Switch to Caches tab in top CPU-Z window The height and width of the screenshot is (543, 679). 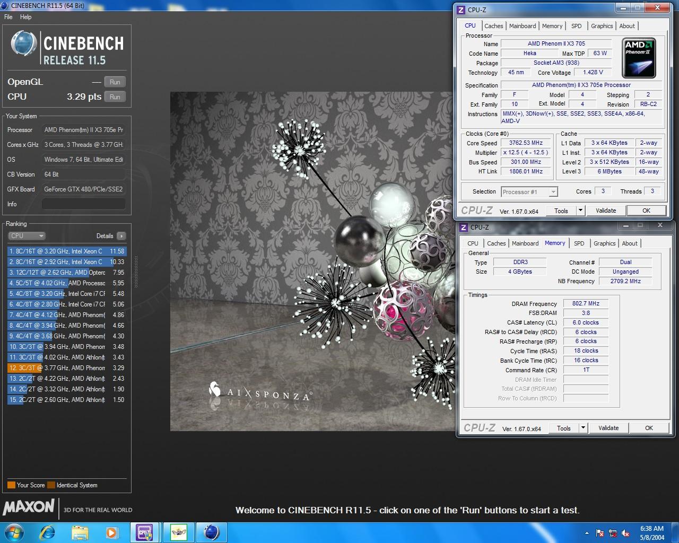pos(493,26)
